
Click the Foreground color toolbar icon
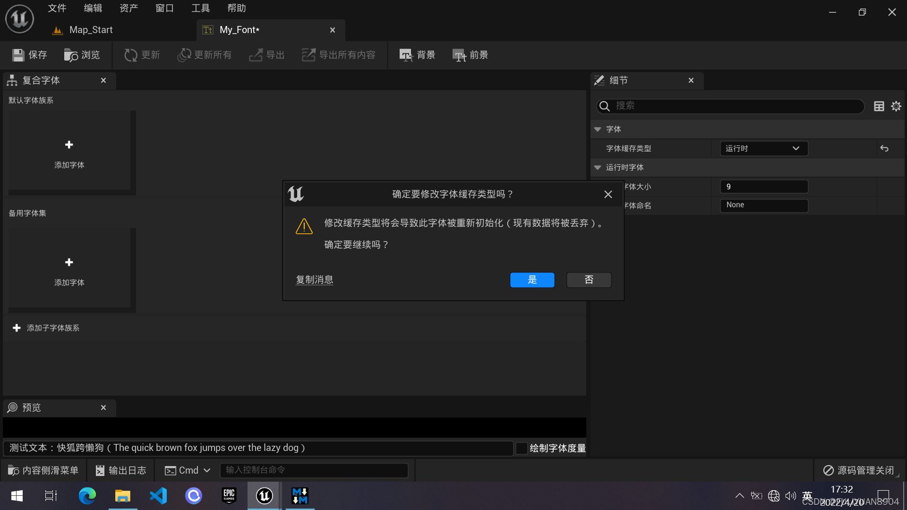click(459, 55)
